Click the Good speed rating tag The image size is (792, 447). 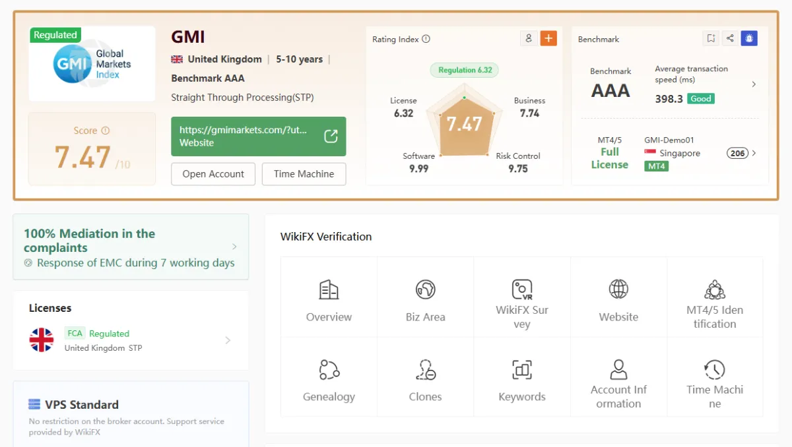(701, 98)
